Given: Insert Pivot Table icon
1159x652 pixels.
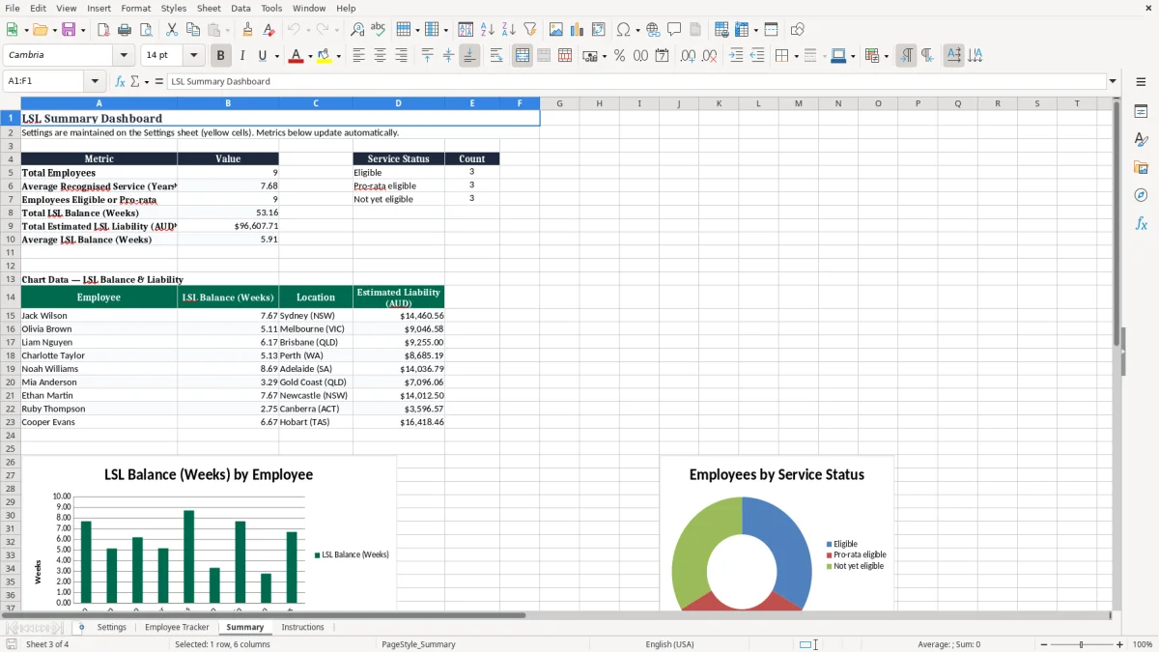Looking at the screenshot, I should 599,30.
